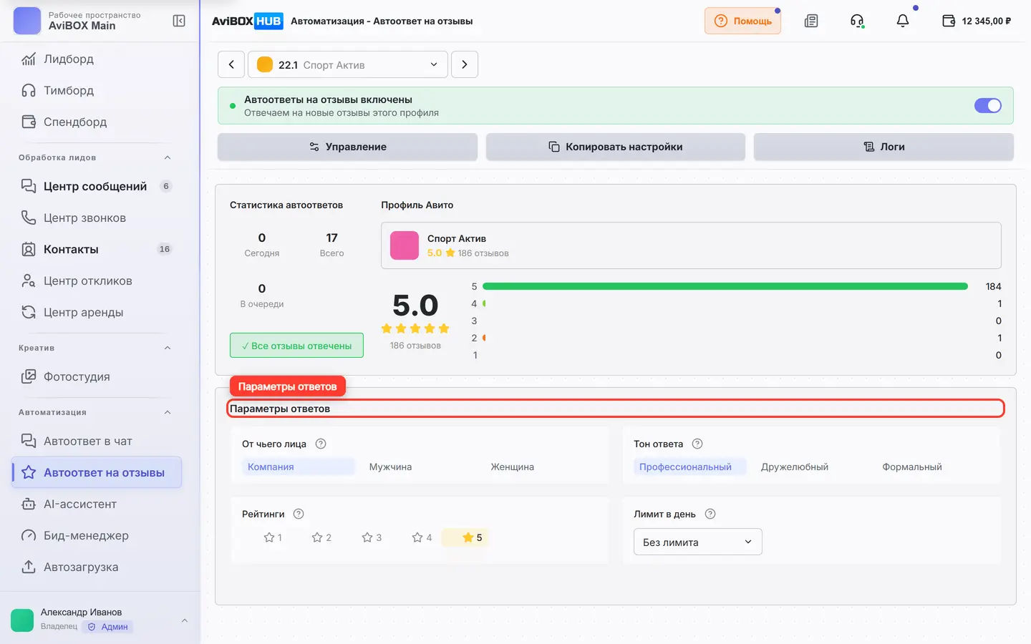Click the Копировать настройки button
Screen dimensions: 1031x644
click(x=616, y=147)
